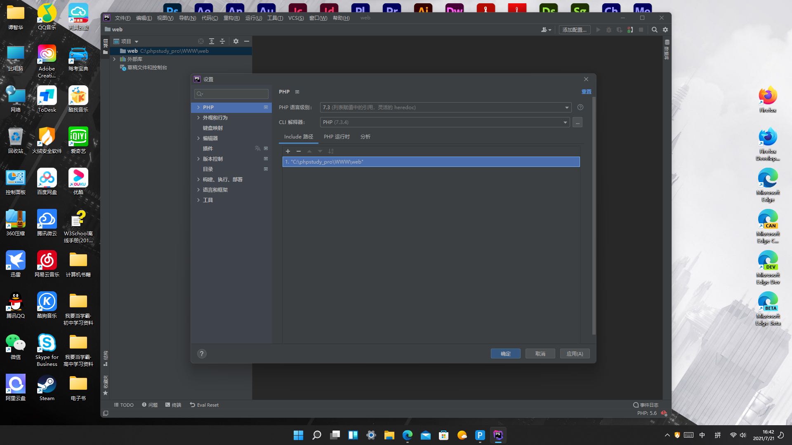Click the search everywhere magnifier icon
The image size is (792, 445).
[654, 30]
